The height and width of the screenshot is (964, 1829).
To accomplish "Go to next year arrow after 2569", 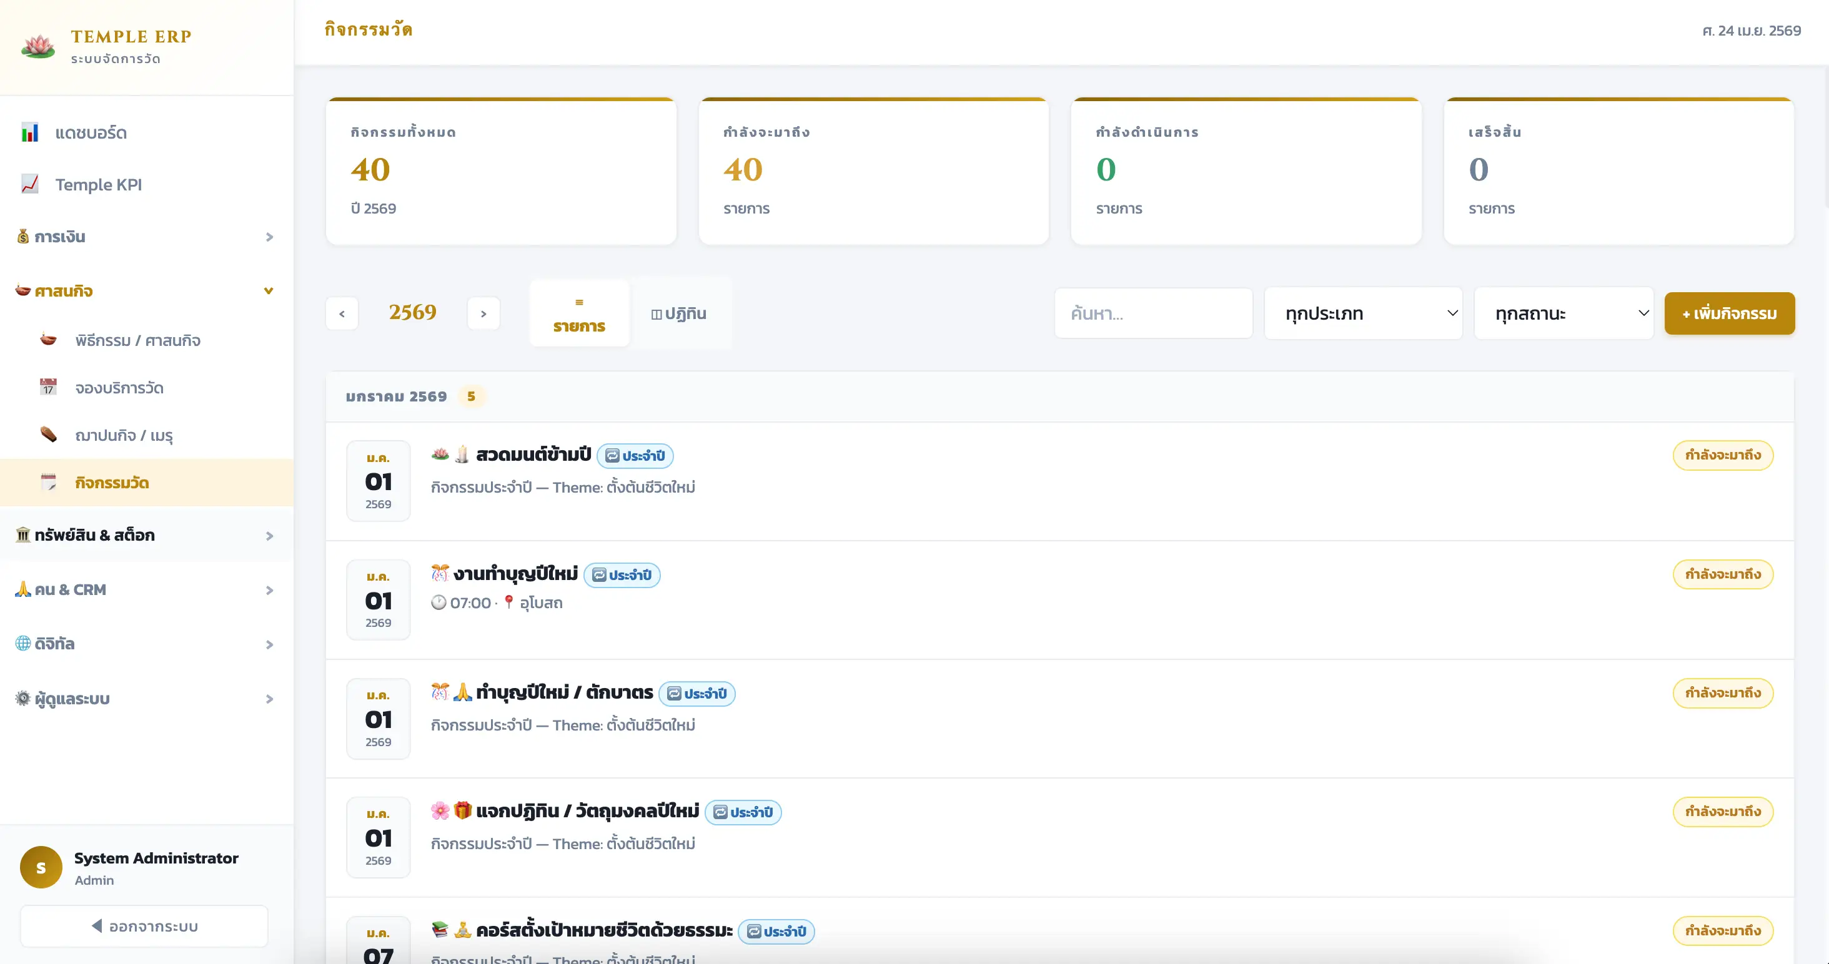I will (483, 313).
